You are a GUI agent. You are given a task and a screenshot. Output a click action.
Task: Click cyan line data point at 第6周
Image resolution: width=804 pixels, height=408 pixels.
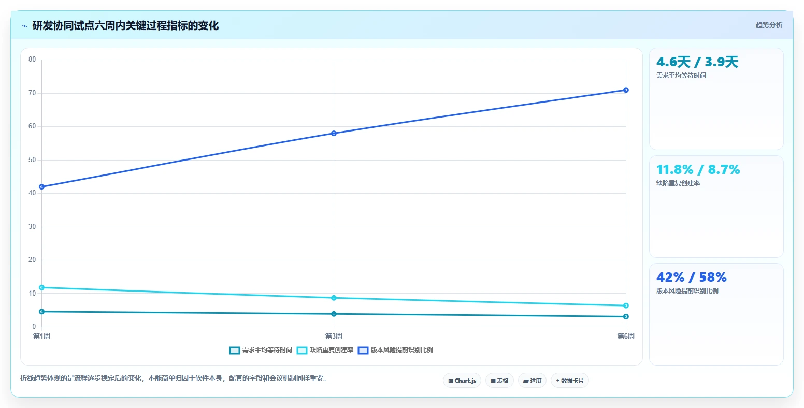click(626, 305)
